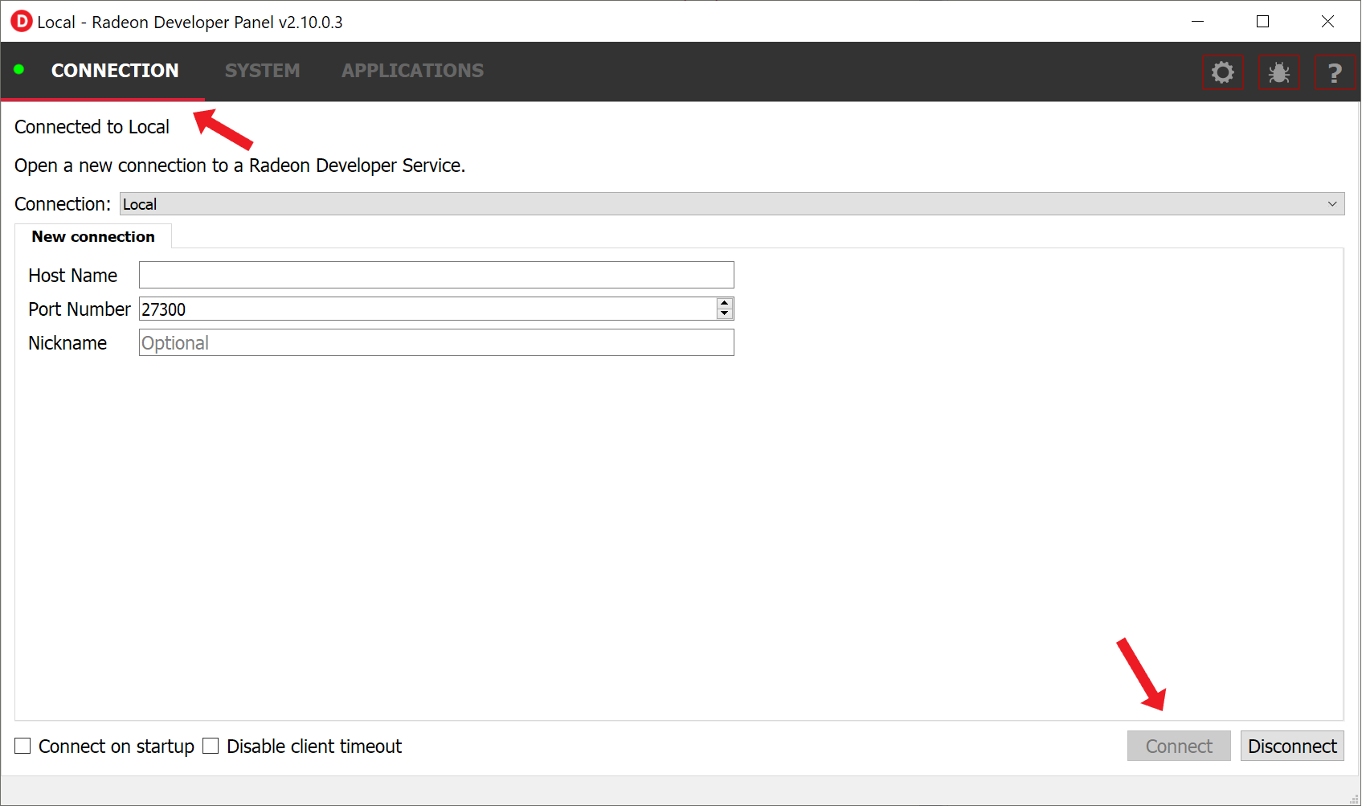The image size is (1362, 806).
Task: Click the Host Name text field
Action: coord(436,274)
